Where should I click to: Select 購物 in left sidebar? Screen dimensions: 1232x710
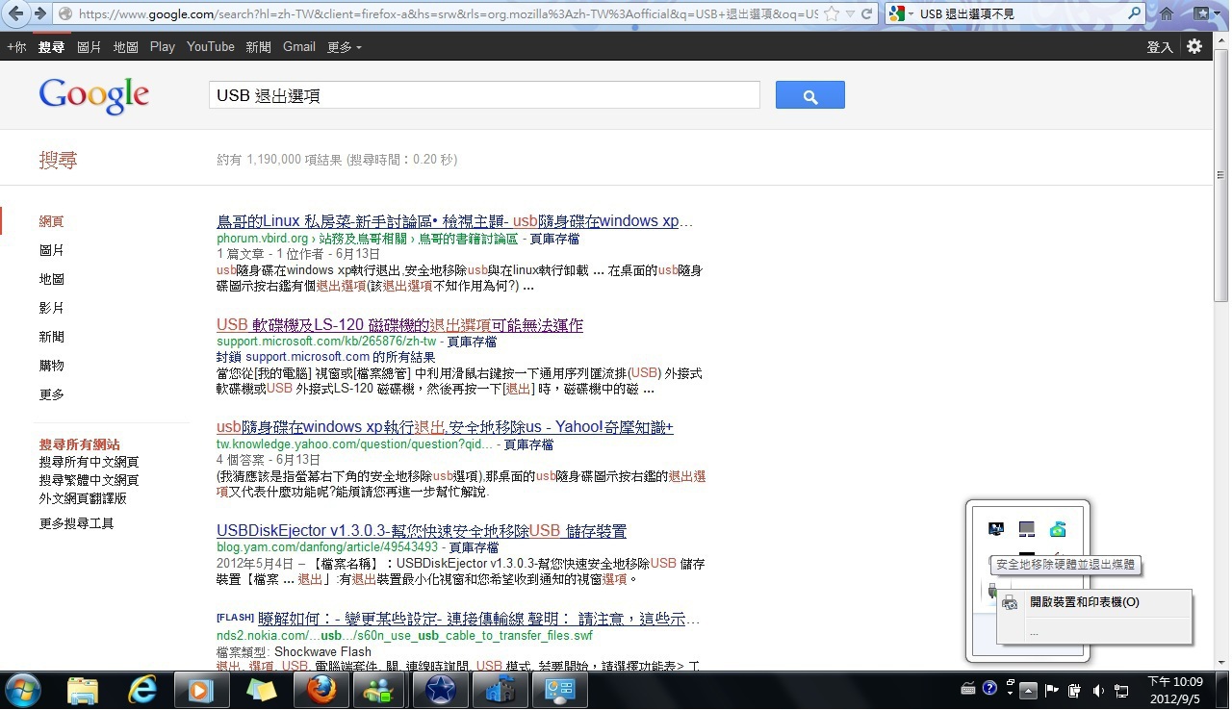coord(52,366)
